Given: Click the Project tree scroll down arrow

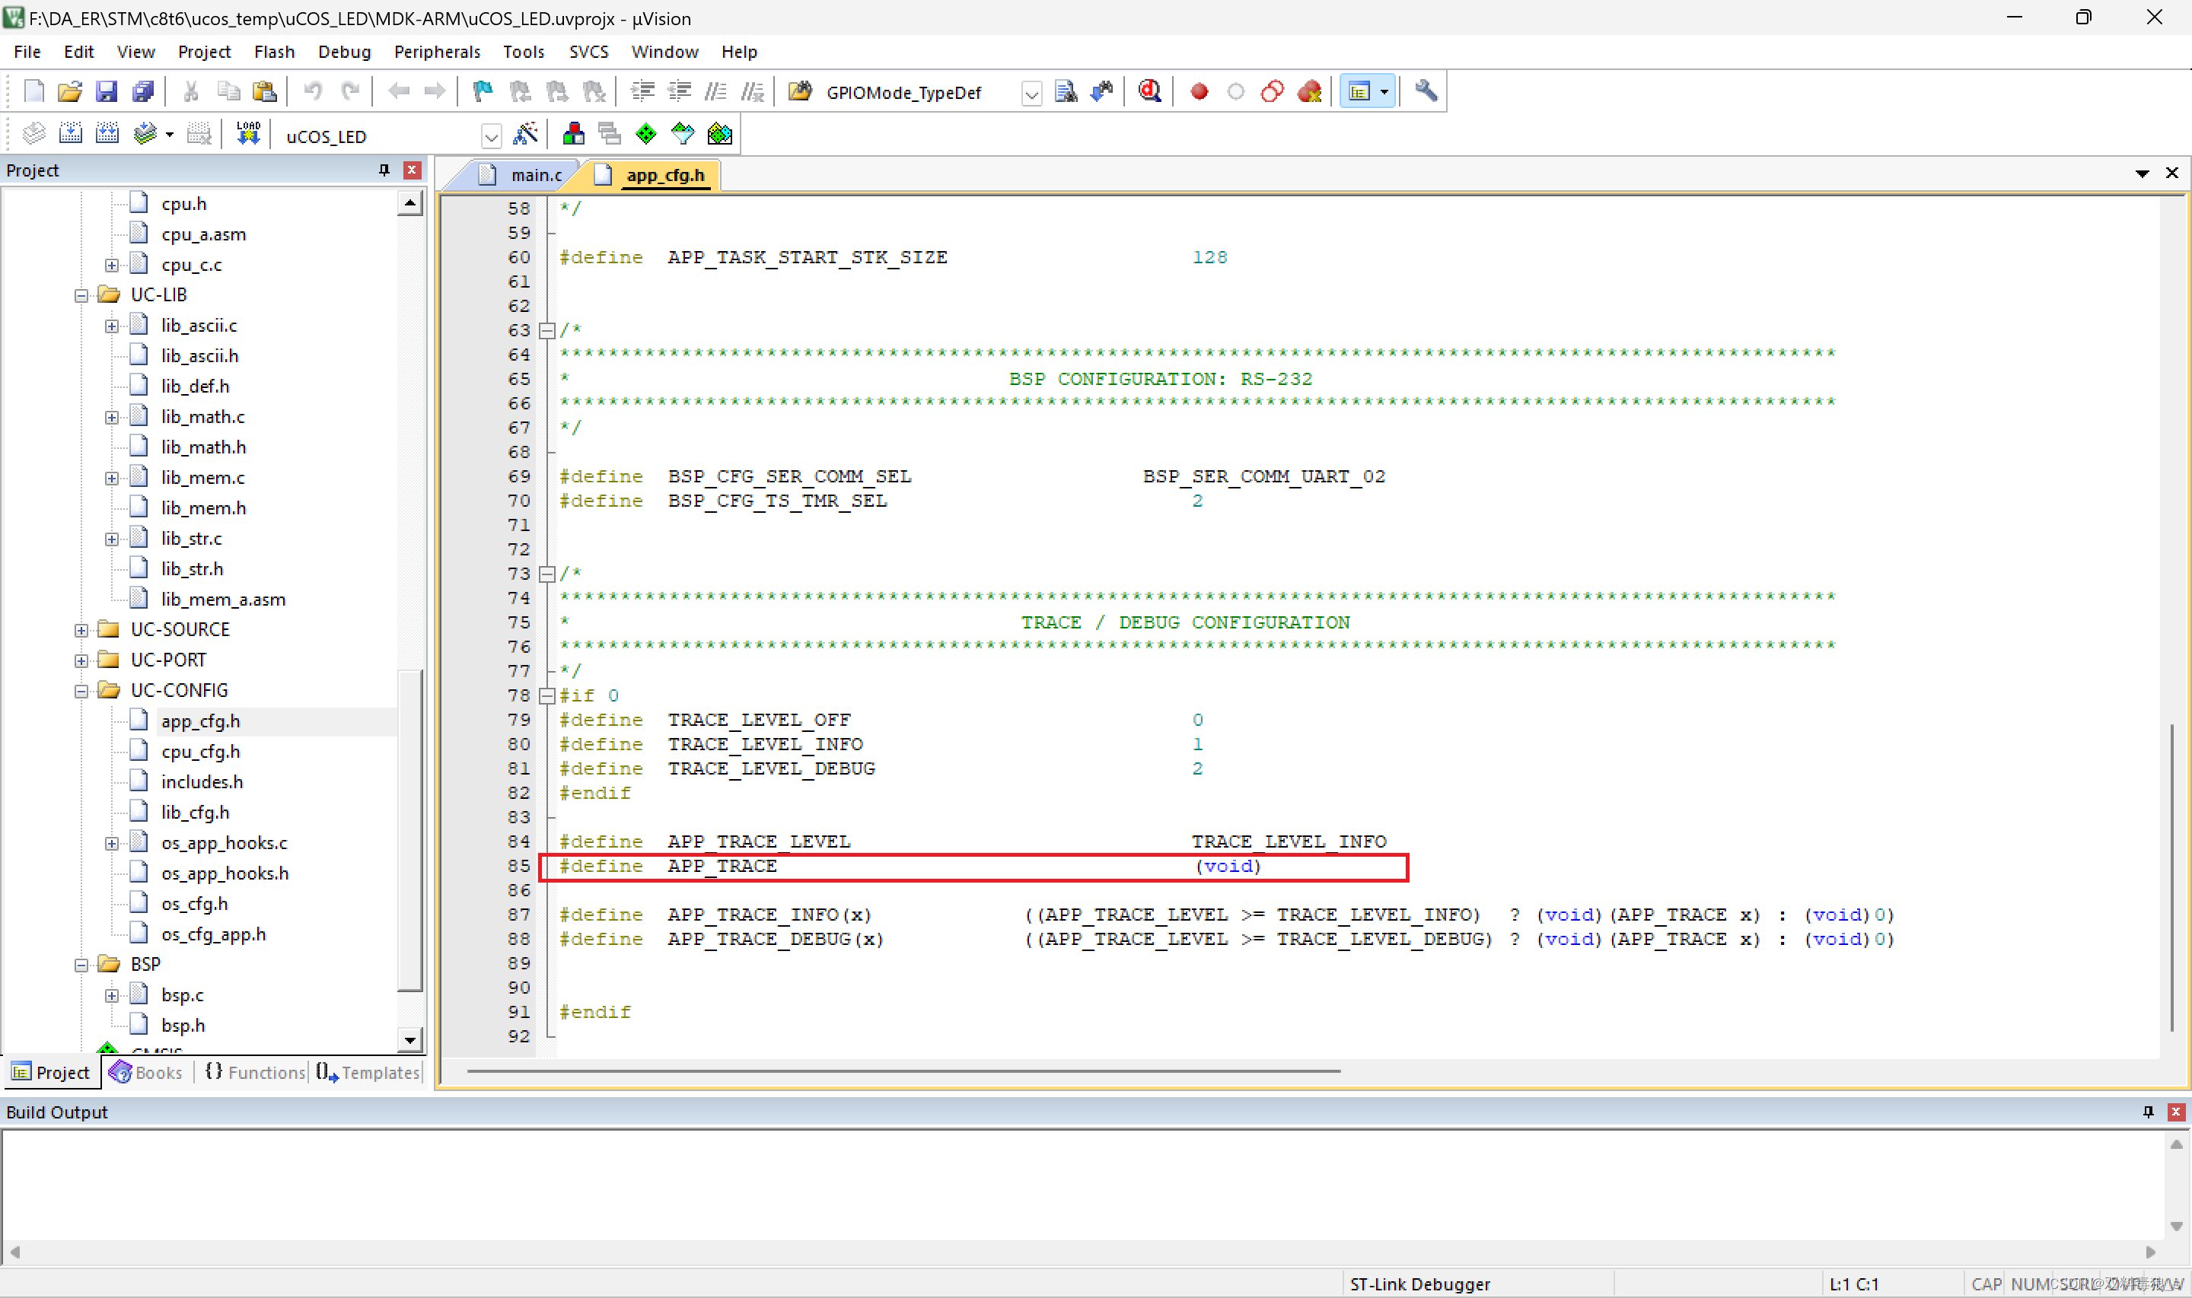Looking at the screenshot, I should point(409,1040).
